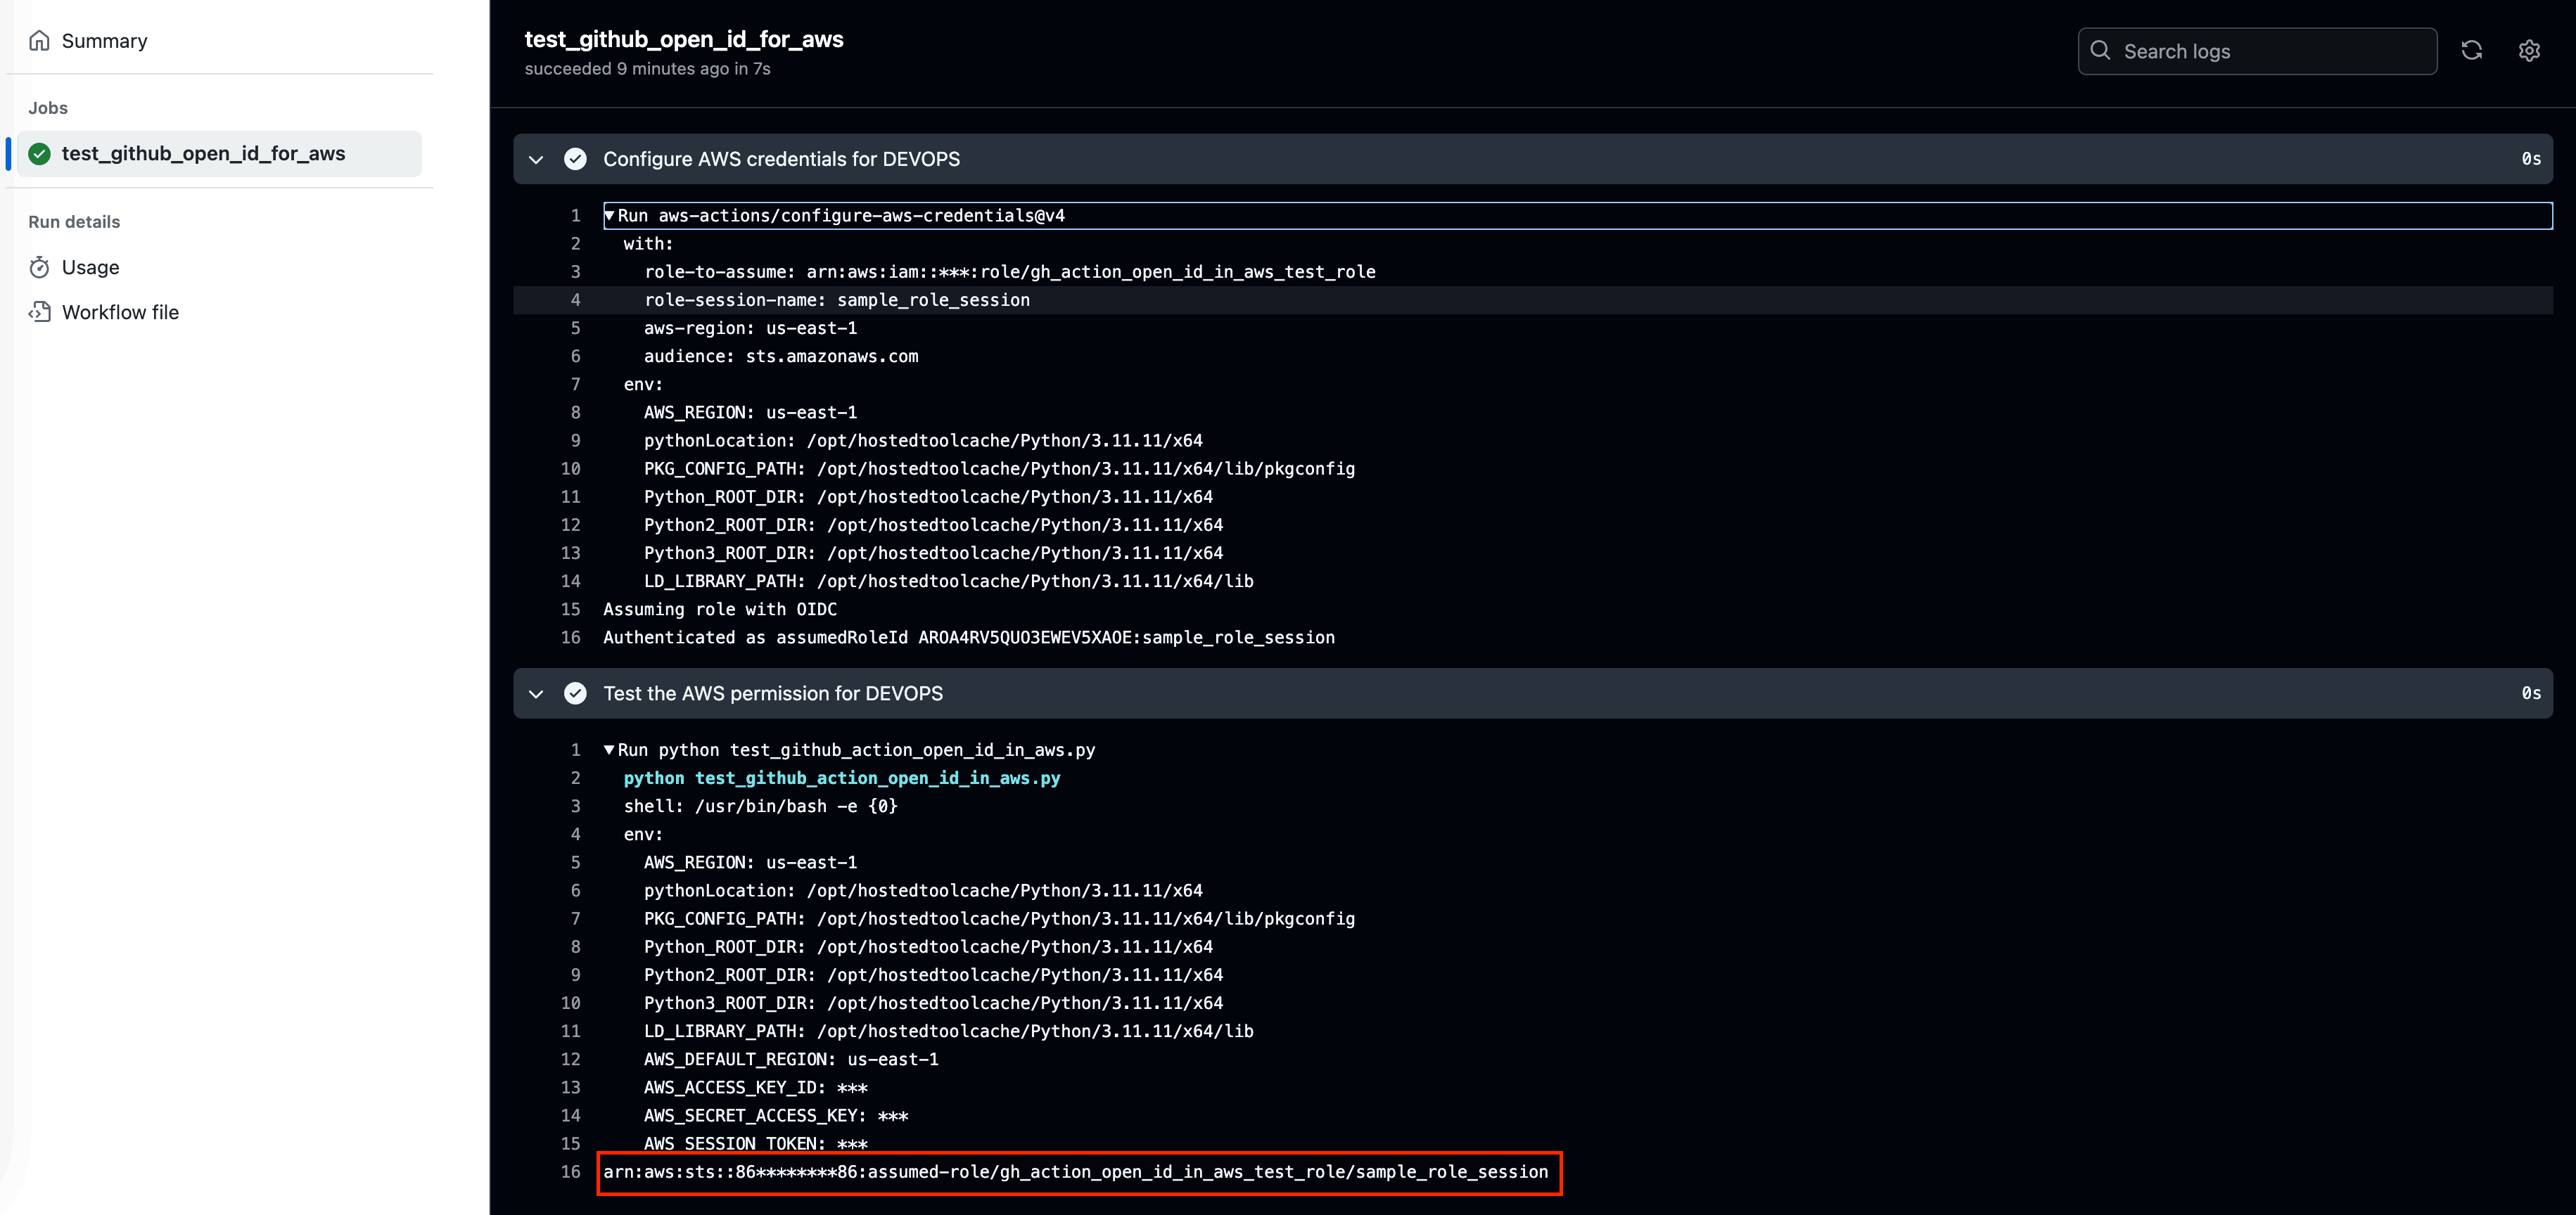The image size is (2576, 1215).
Task: Open the Summary page
Action: pos(104,41)
